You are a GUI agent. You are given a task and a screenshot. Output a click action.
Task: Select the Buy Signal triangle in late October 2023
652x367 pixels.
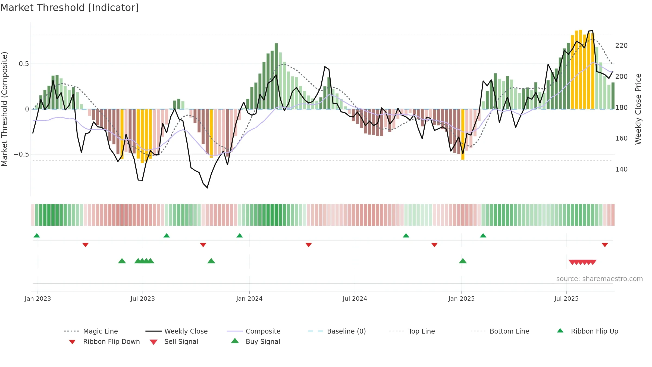(x=211, y=261)
